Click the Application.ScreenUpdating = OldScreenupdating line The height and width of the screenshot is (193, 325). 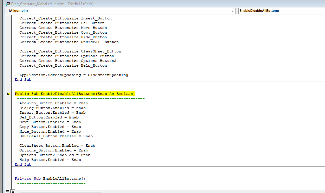tap(74, 75)
